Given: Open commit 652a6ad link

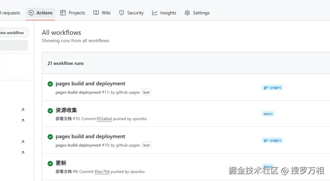Looking at the screenshot, I should tap(104, 119).
